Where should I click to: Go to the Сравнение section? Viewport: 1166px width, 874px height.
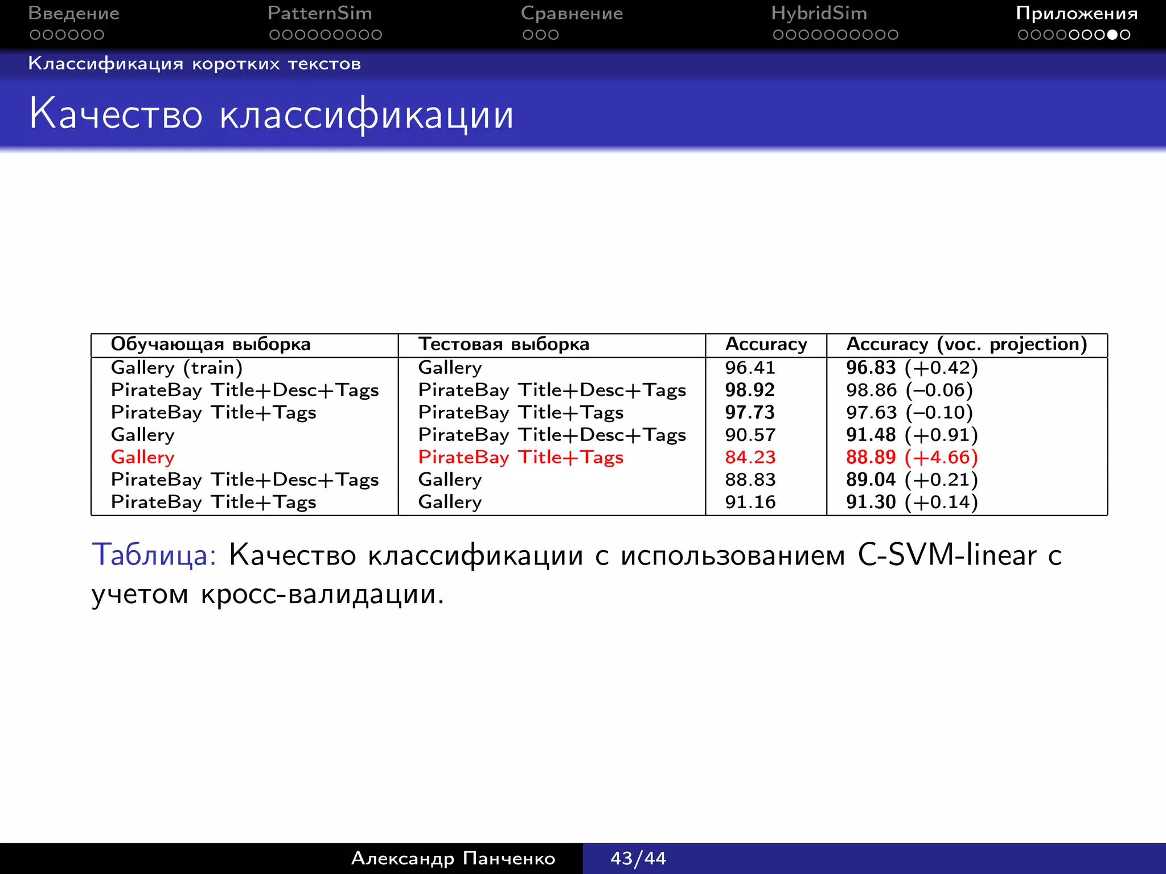point(572,14)
